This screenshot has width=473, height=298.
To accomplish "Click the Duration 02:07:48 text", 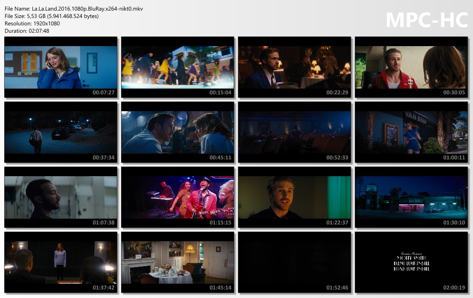I will [27, 31].
